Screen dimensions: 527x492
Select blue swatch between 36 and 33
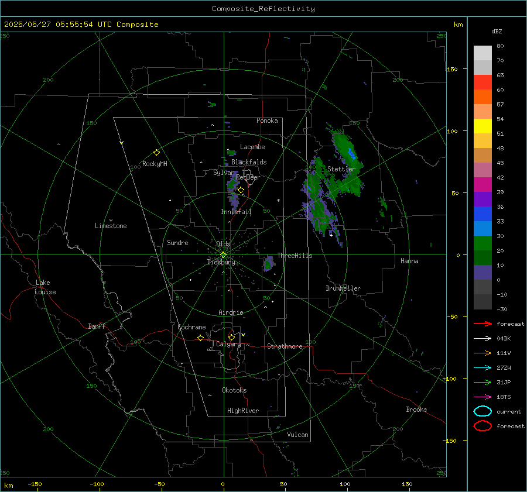pyautogui.click(x=482, y=214)
